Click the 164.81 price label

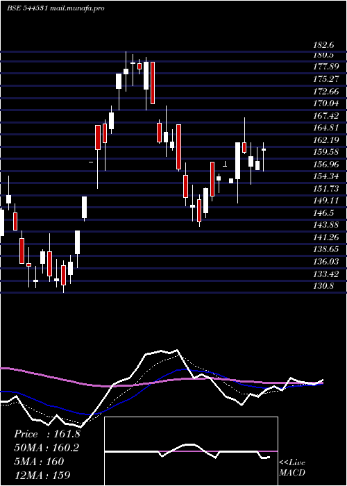(326, 128)
